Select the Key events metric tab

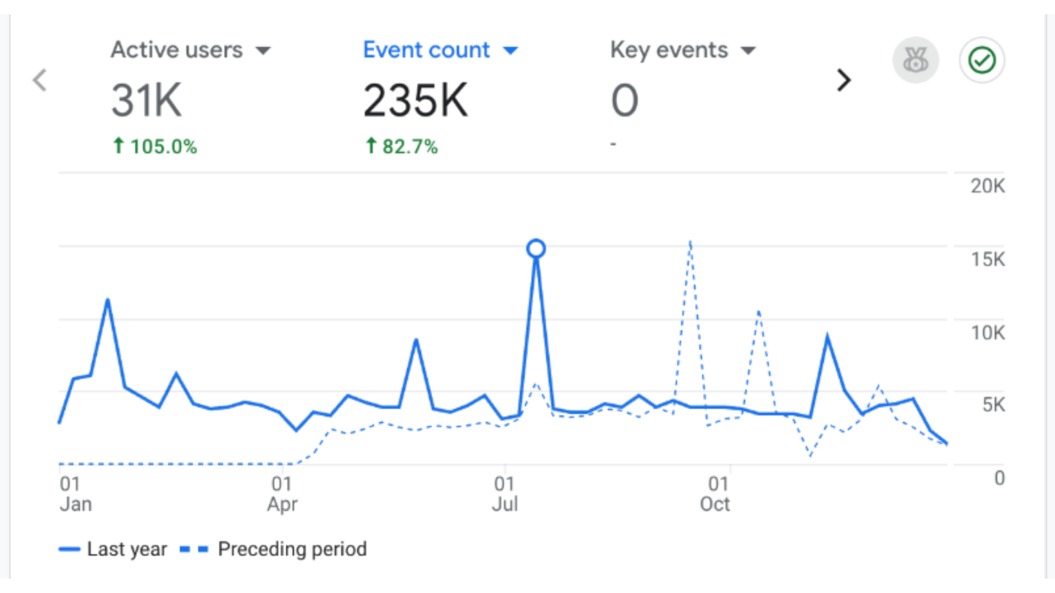coord(669,50)
